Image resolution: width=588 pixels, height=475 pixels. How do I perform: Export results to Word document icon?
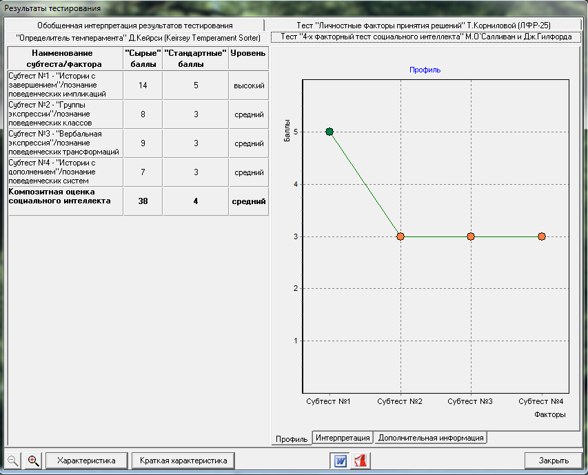[340, 461]
